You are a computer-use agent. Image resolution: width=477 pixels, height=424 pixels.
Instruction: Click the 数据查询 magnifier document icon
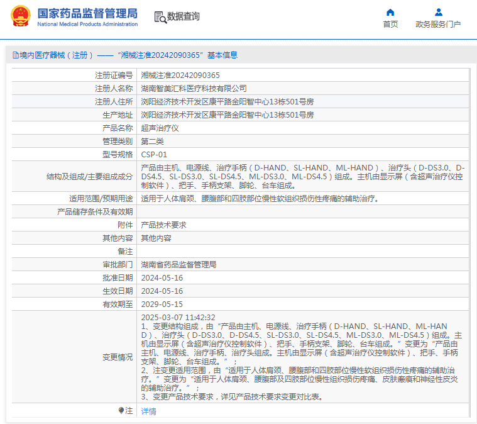[x=160, y=17]
